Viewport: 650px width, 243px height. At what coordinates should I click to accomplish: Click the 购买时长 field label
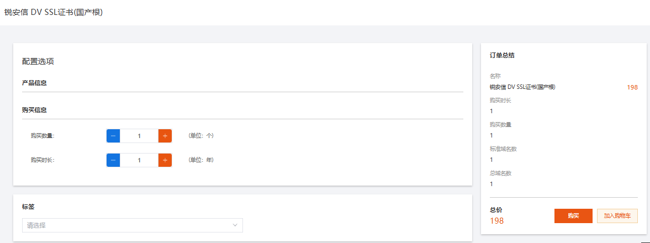43,160
